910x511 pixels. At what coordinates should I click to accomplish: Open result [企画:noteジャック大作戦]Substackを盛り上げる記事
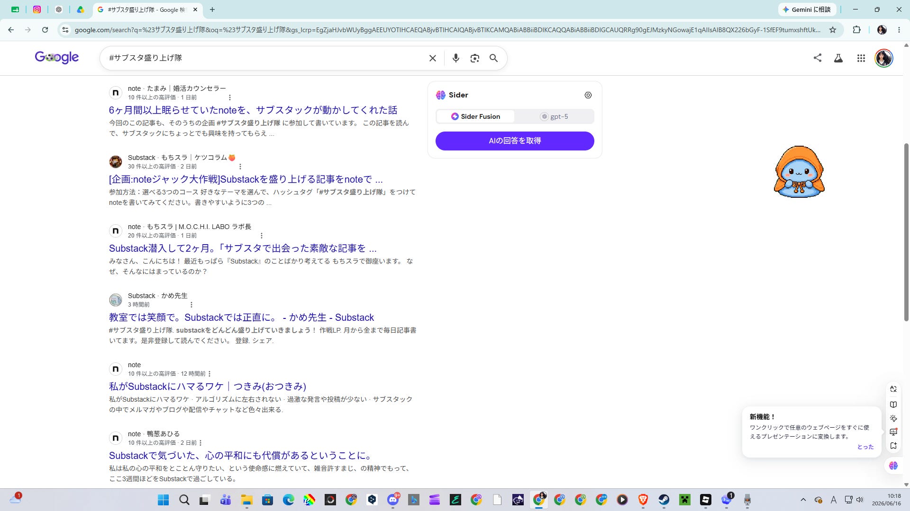click(x=246, y=179)
